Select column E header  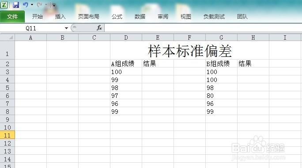coord(158,37)
